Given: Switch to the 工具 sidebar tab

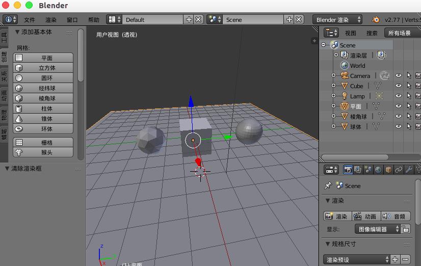Looking at the screenshot, I should pos(4,39).
